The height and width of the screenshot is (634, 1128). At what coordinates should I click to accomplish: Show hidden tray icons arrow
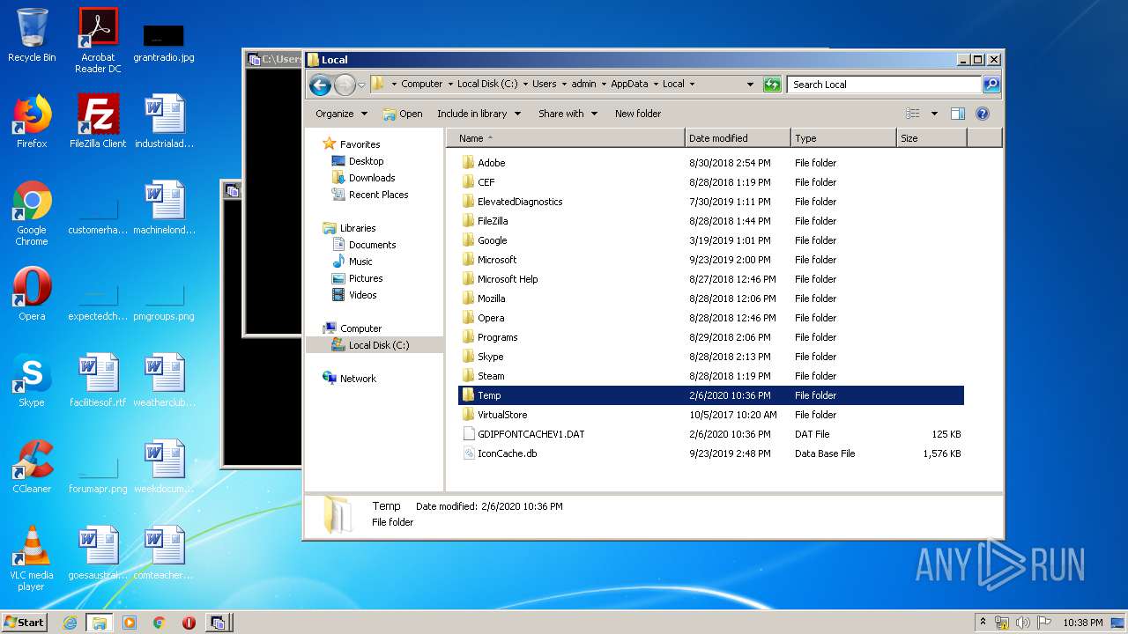(983, 623)
